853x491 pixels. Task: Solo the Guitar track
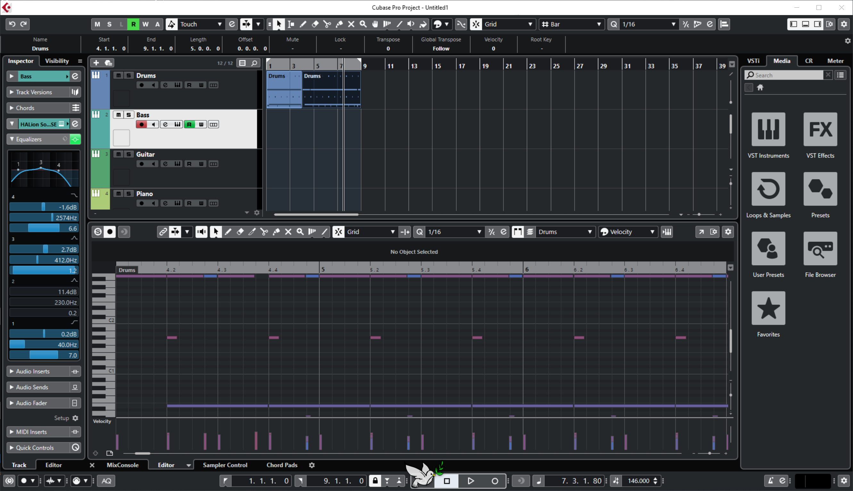point(128,154)
